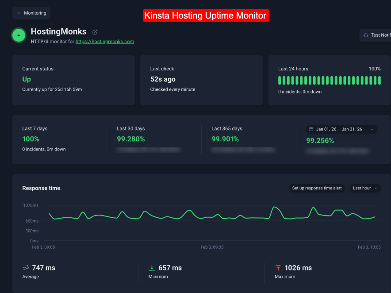Image resolution: width=391 pixels, height=293 pixels.
Task: Toggle the first uptime bar under Last 24 hours
Action: 280,80
